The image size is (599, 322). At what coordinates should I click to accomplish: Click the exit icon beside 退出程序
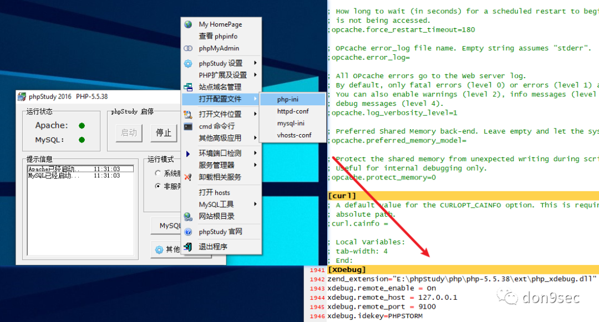point(188,247)
